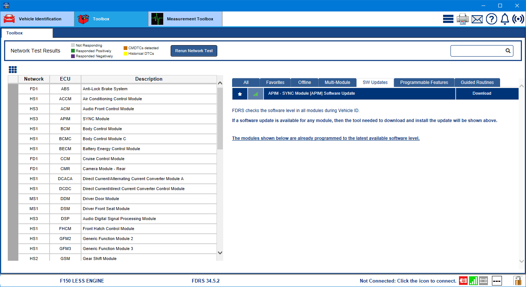Image resolution: width=526 pixels, height=287 pixels.
Task: Click the red vehicle connection status icon
Action: point(463,281)
